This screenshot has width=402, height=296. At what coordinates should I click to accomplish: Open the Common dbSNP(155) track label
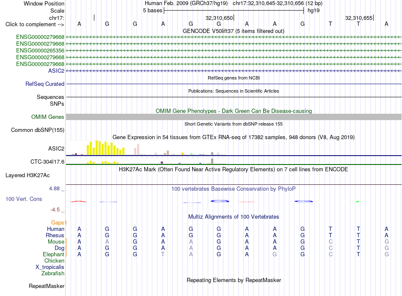point(38,130)
